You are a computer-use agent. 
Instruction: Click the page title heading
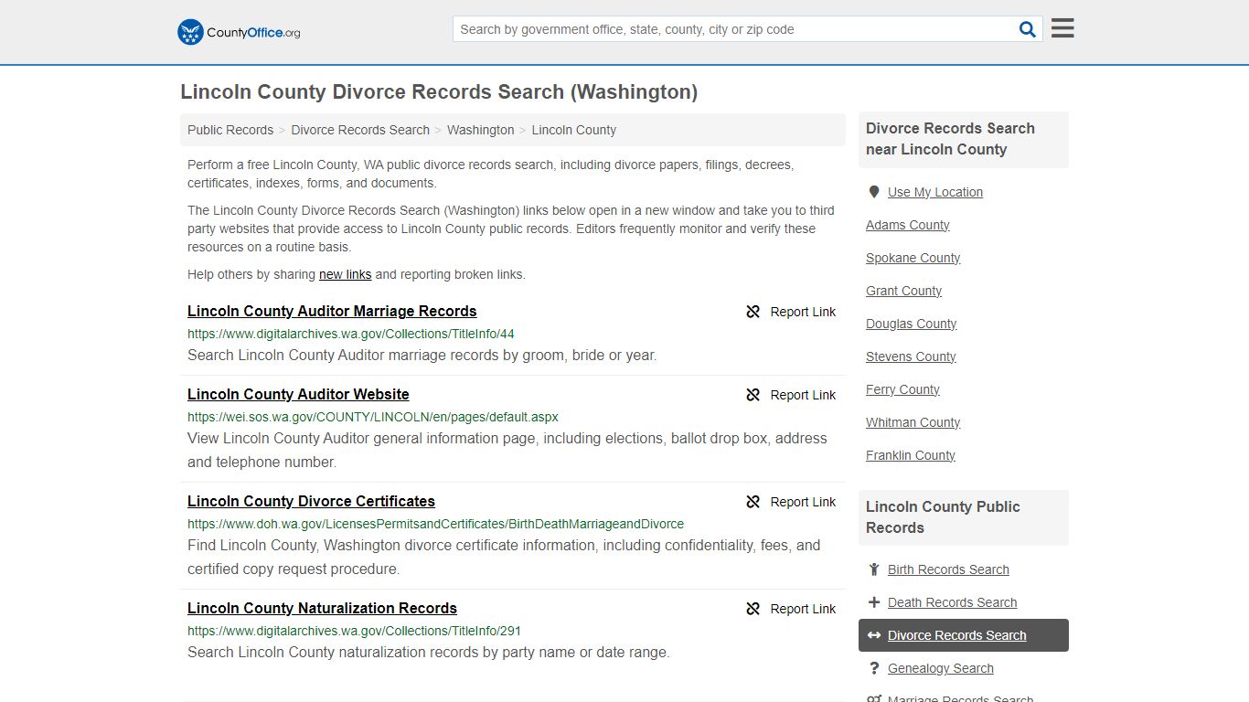[439, 91]
